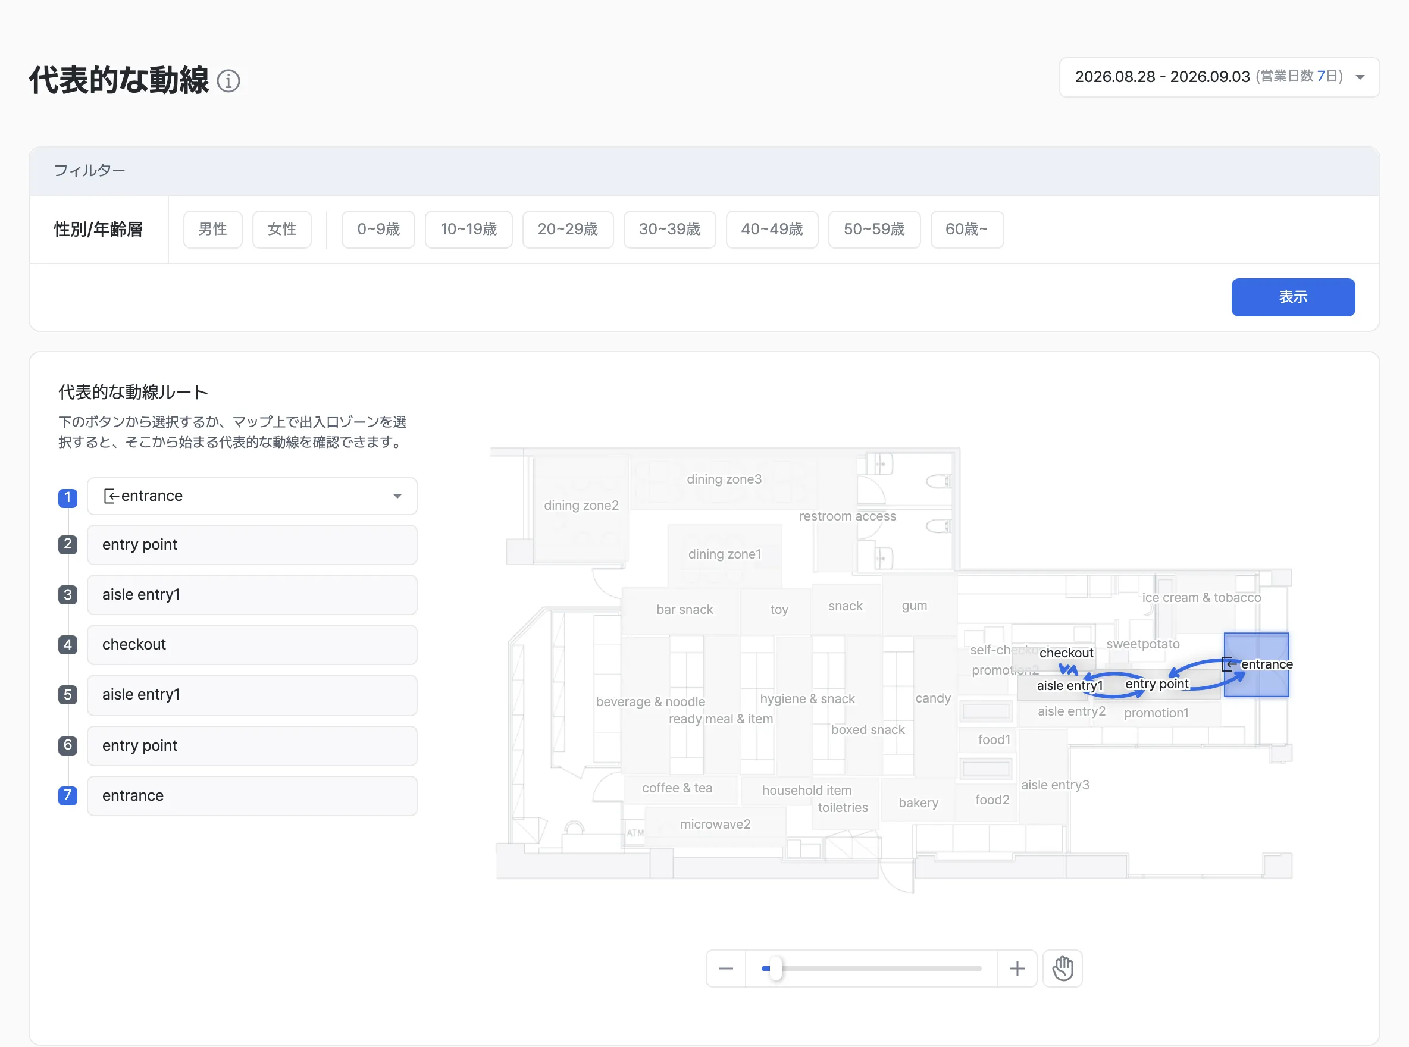Click the checkout zone label on map
This screenshot has width=1409, height=1047.
1066,652
